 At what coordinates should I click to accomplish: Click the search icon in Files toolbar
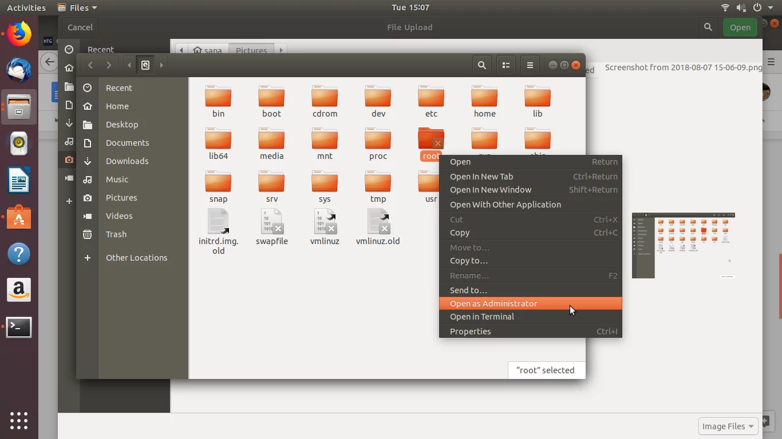[x=482, y=65]
